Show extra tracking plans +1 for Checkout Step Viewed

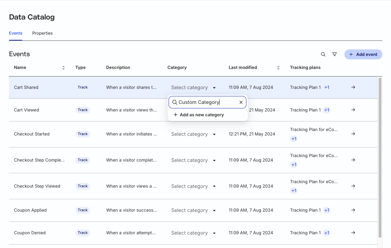(294, 191)
